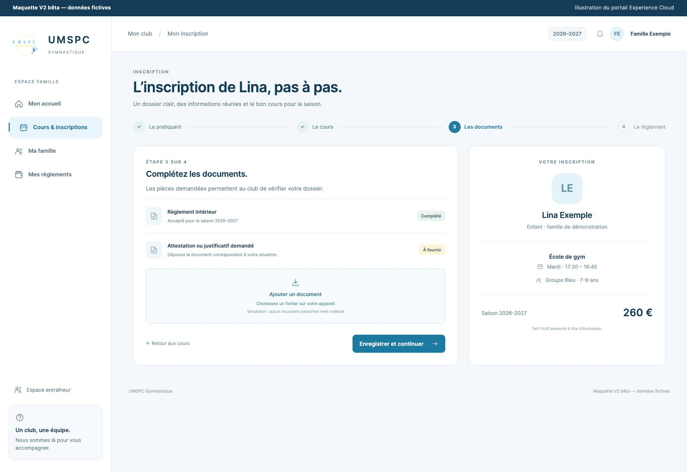Click Attestation ou justificatif demandé title

(x=210, y=246)
